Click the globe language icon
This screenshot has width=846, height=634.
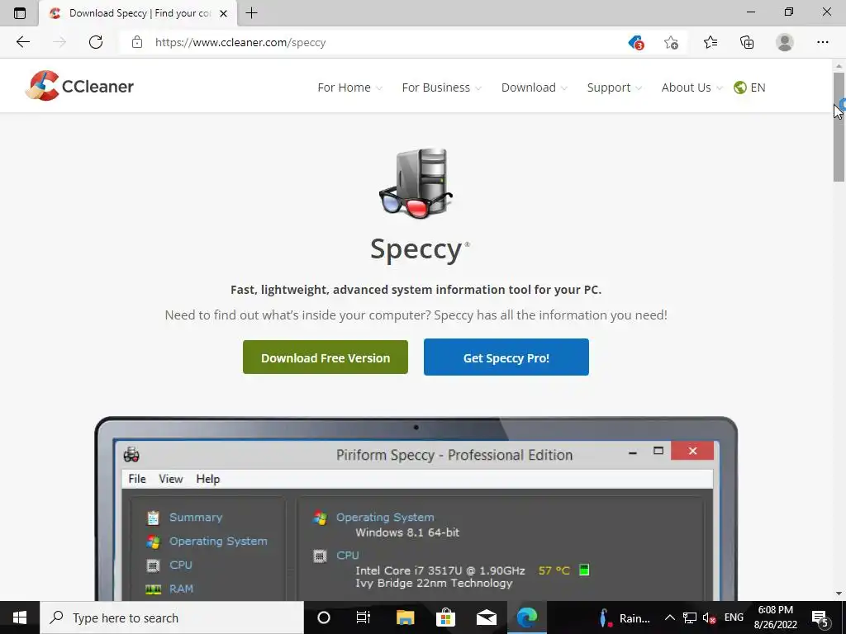[x=739, y=88]
